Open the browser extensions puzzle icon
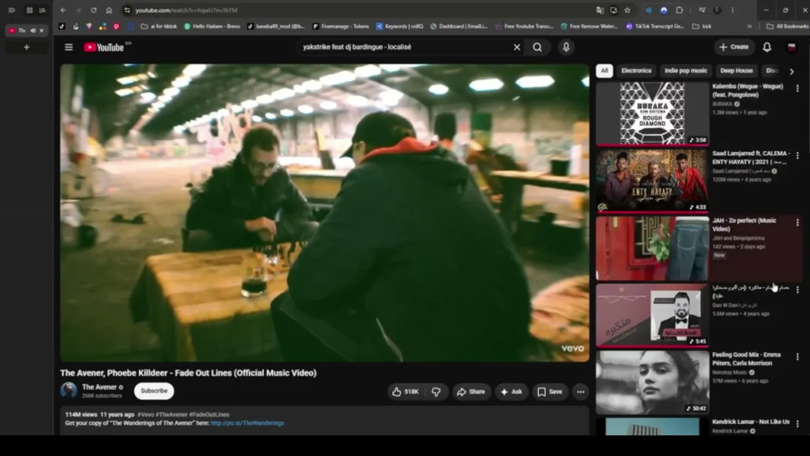The image size is (810, 456). coord(679,10)
